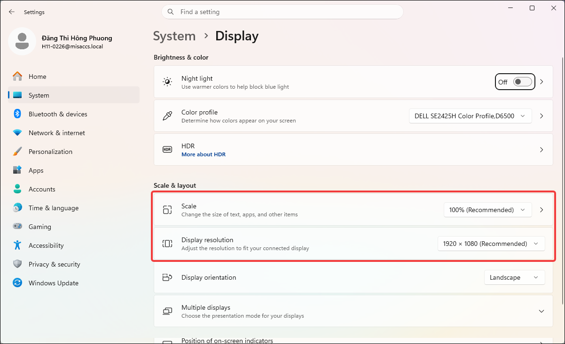Select Home in the sidebar
Viewport: 565px width, 344px height.
click(x=74, y=76)
